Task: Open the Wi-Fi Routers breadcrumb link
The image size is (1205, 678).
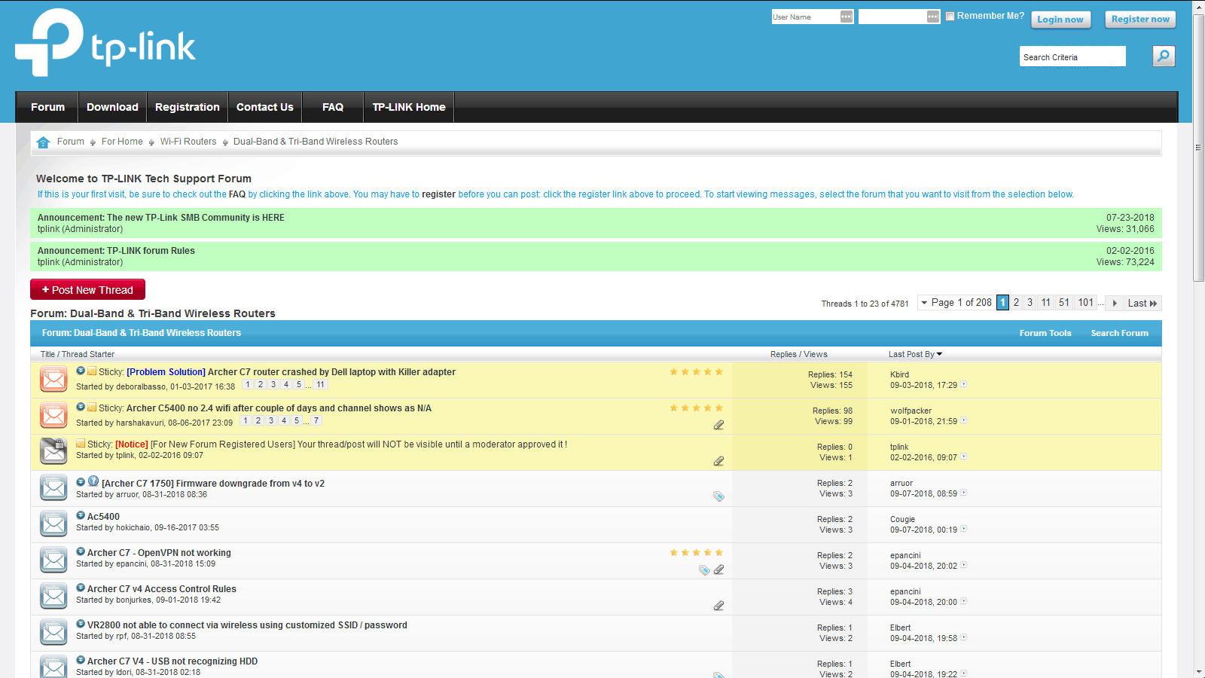Action: click(x=188, y=142)
